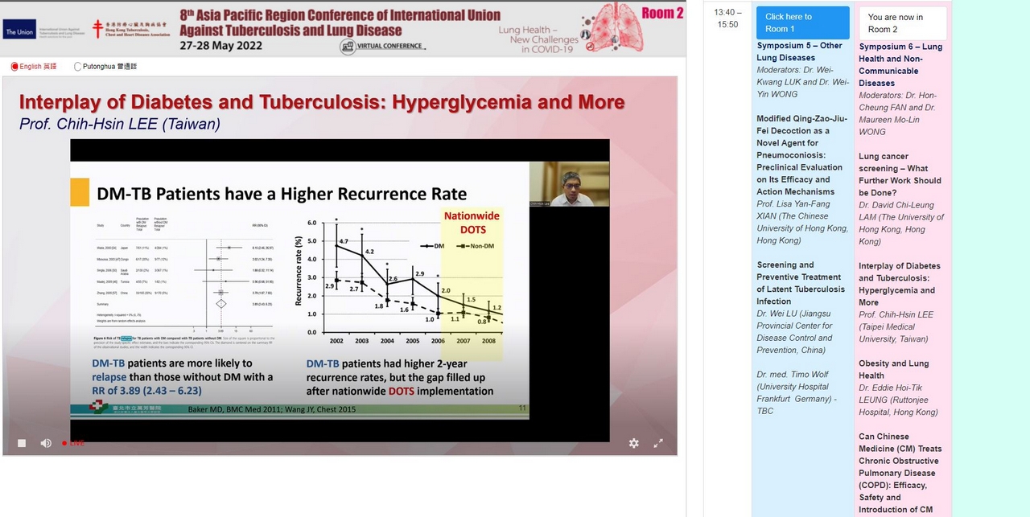Select English audio language option
Image resolution: width=1030 pixels, height=517 pixels.
point(14,67)
